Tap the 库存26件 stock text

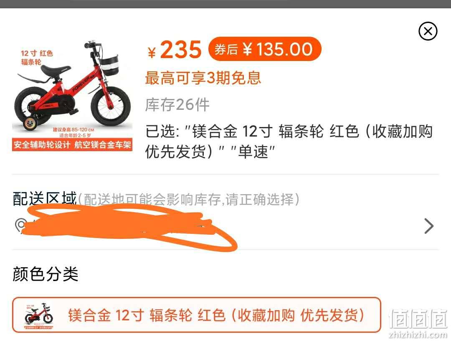[177, 105]
